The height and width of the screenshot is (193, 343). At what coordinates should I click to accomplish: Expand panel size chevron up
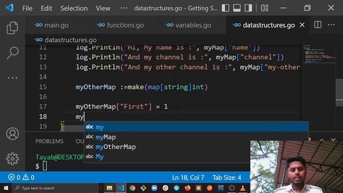pos(322,139)
